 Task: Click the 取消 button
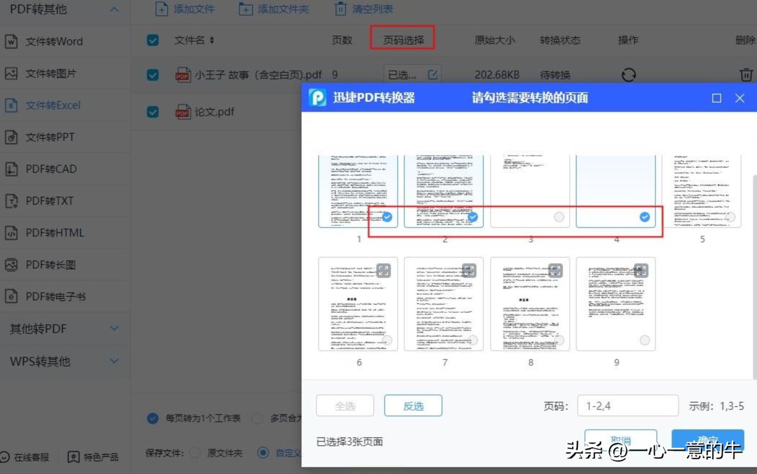(x=621, y=440)
